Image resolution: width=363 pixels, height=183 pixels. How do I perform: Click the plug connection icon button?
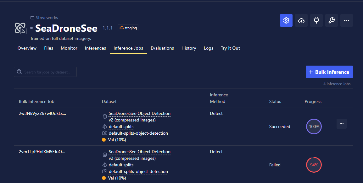tap(316, 20)
